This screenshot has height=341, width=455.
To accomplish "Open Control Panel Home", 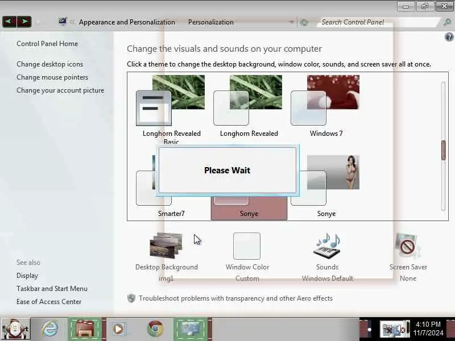I will [47, 44].
